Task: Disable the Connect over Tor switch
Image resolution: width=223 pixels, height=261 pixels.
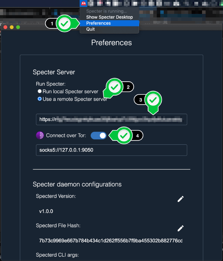Action: [98, 135]
